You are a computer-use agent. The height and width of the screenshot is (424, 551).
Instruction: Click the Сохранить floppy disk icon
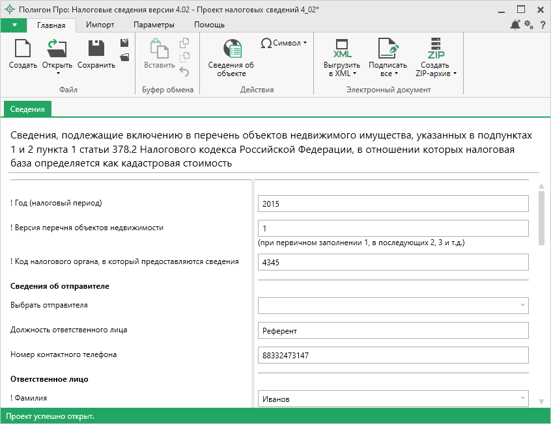(x=96, y=49)
